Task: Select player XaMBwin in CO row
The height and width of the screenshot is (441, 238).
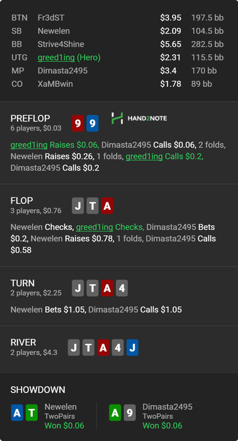Action: 55,84
